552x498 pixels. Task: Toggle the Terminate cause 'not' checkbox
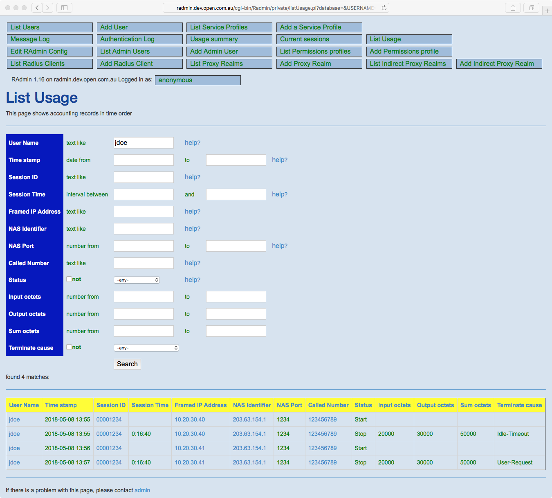click(69, 347)
